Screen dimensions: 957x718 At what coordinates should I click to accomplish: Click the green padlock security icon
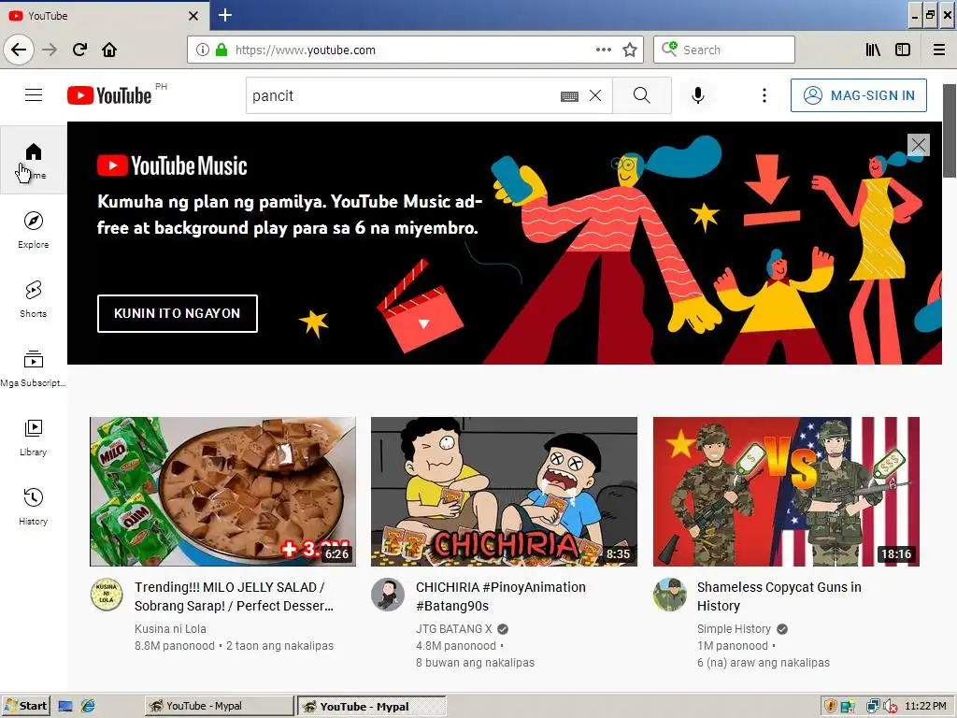[221, 50]
